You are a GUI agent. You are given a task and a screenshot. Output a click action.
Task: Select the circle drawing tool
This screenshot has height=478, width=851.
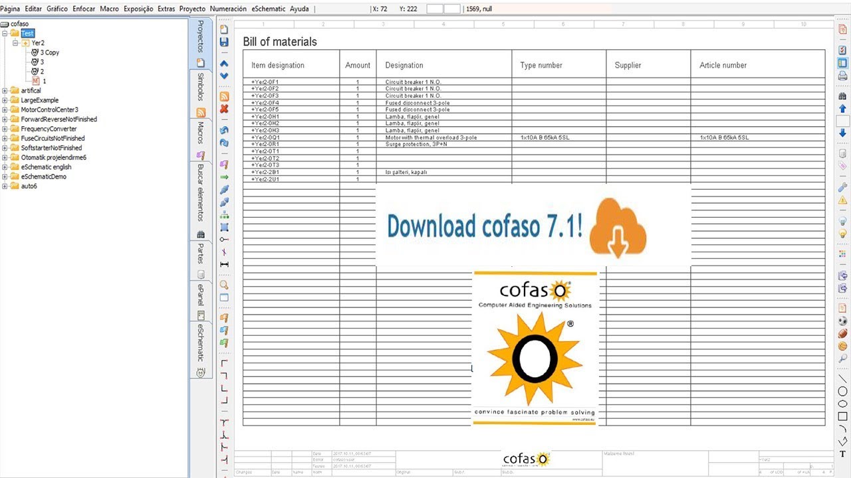pos(842,392)
